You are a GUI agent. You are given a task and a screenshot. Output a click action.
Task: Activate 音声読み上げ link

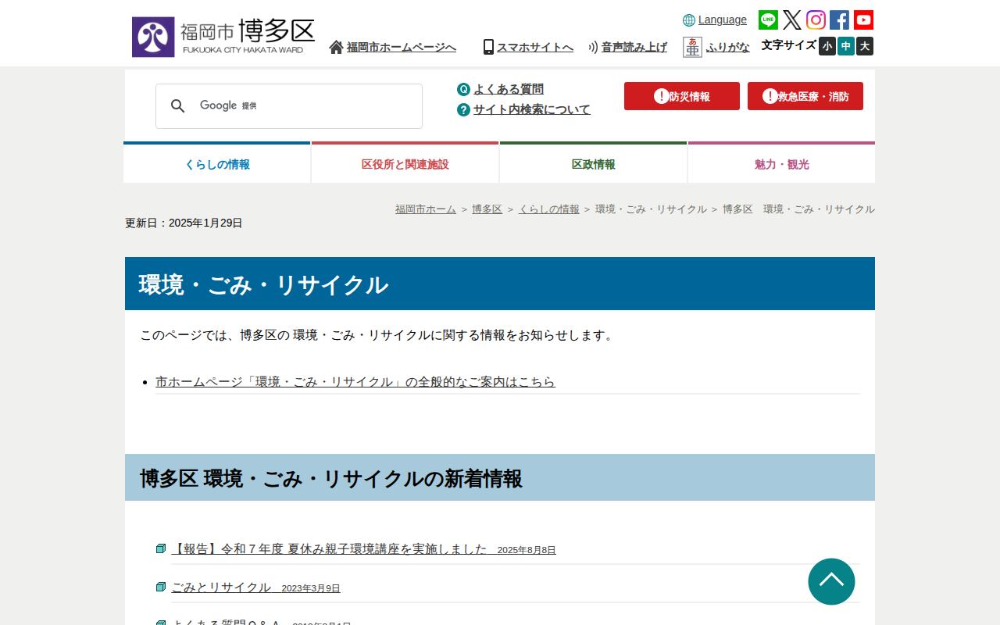click(x=634, y=47)
